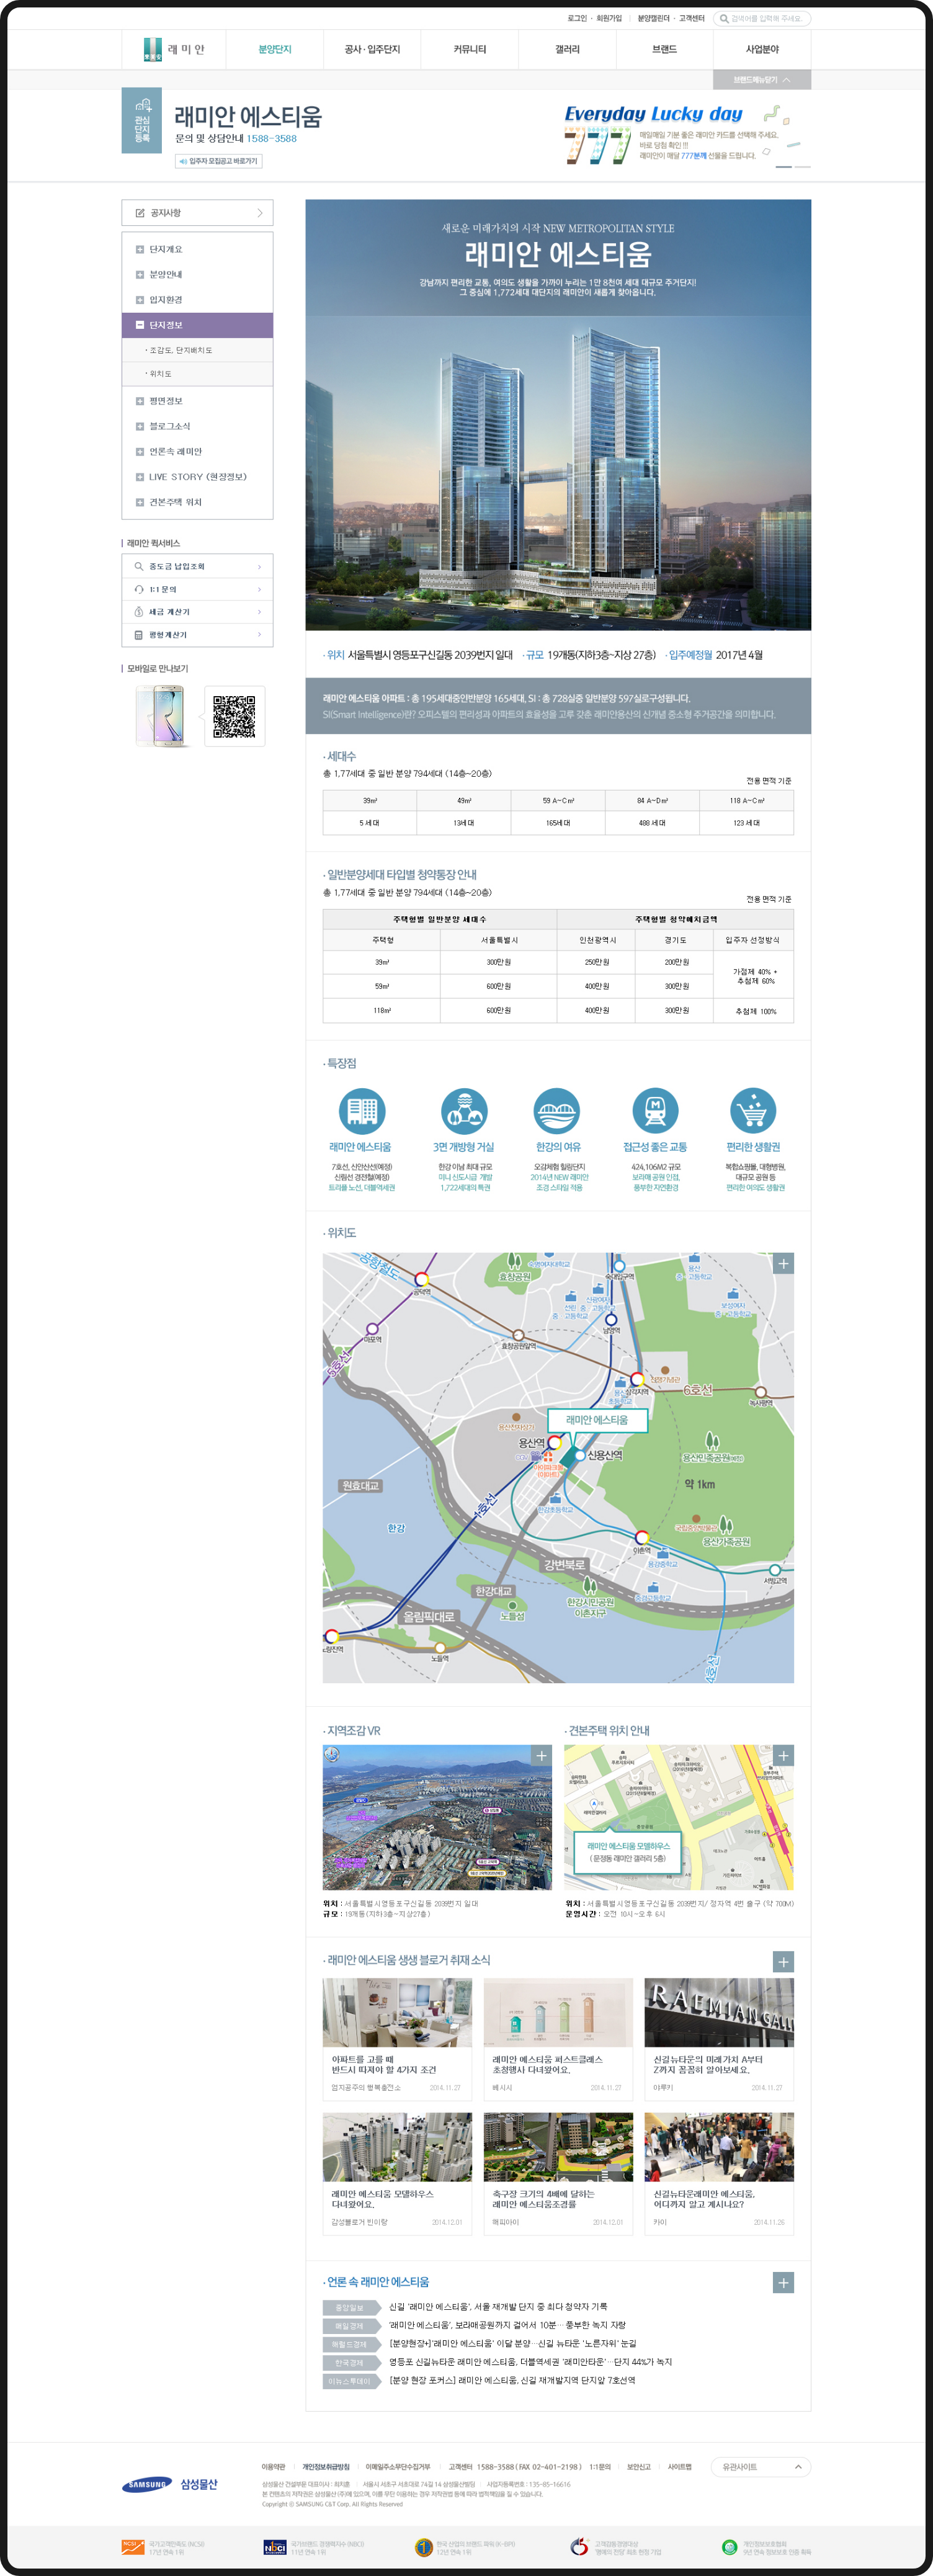Click the NCSI certification icon in the footer
This screenshot has height=2576, width=933.
tap(133, 2547)
